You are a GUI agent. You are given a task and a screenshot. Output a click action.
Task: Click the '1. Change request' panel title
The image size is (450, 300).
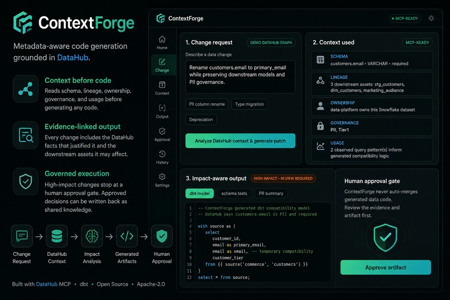pos(209,42)
